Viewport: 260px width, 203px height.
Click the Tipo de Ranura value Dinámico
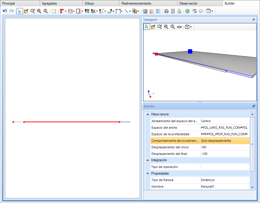tap(225, 180)
